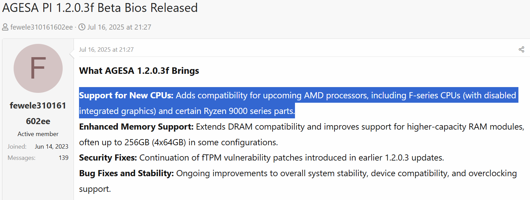Click the Bug Fixes and Stability label
This screenshot has width=530, height=200.
(126, 173)
